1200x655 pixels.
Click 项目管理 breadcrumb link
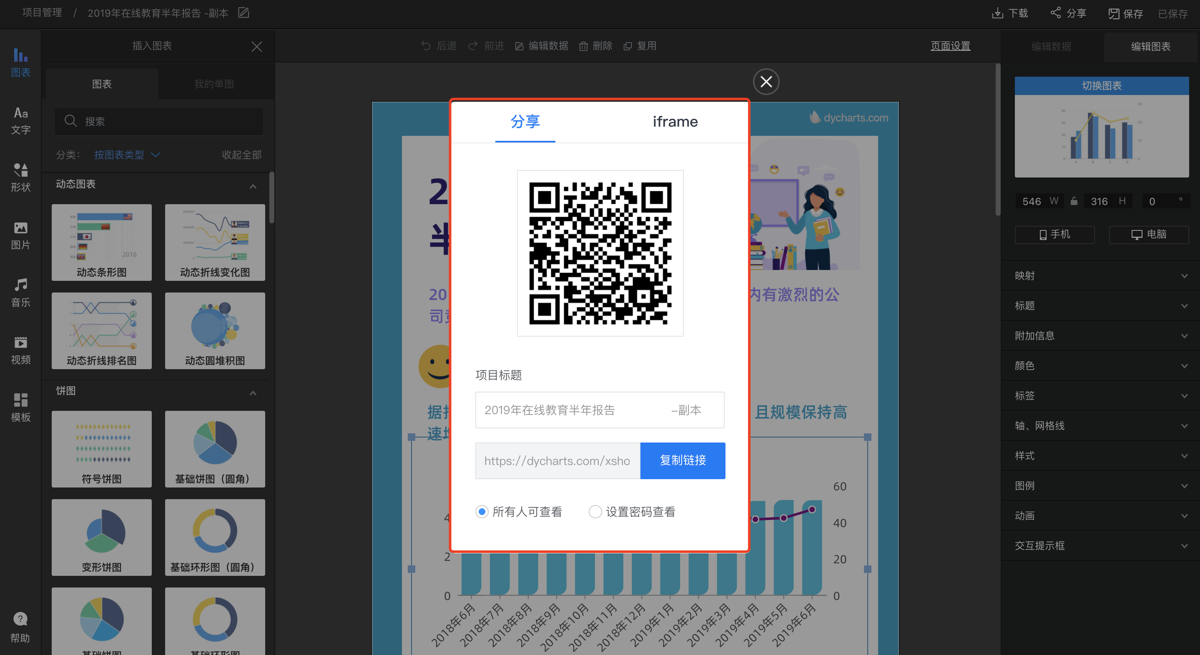(x=42, y=12)
